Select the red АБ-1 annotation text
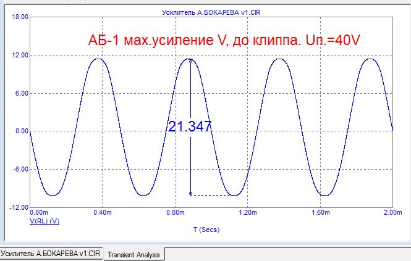 [225, 40]
